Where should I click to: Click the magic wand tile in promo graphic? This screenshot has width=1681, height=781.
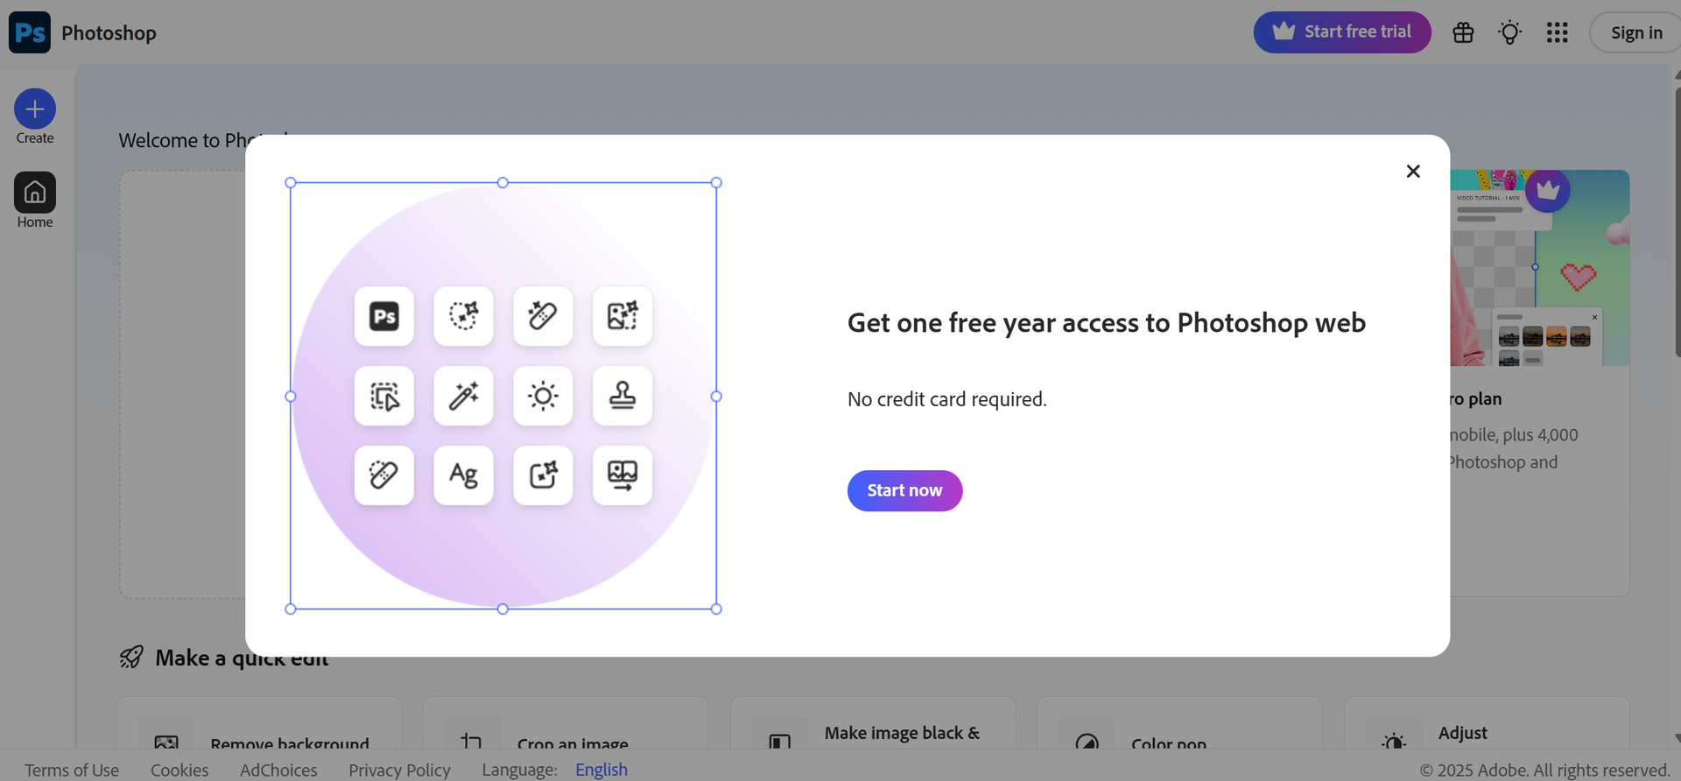(463, 396)
